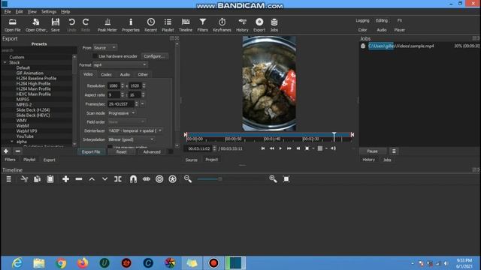Open the Properties panel icon
Viewport: 481px width, 270px height.
coord(131,25)
